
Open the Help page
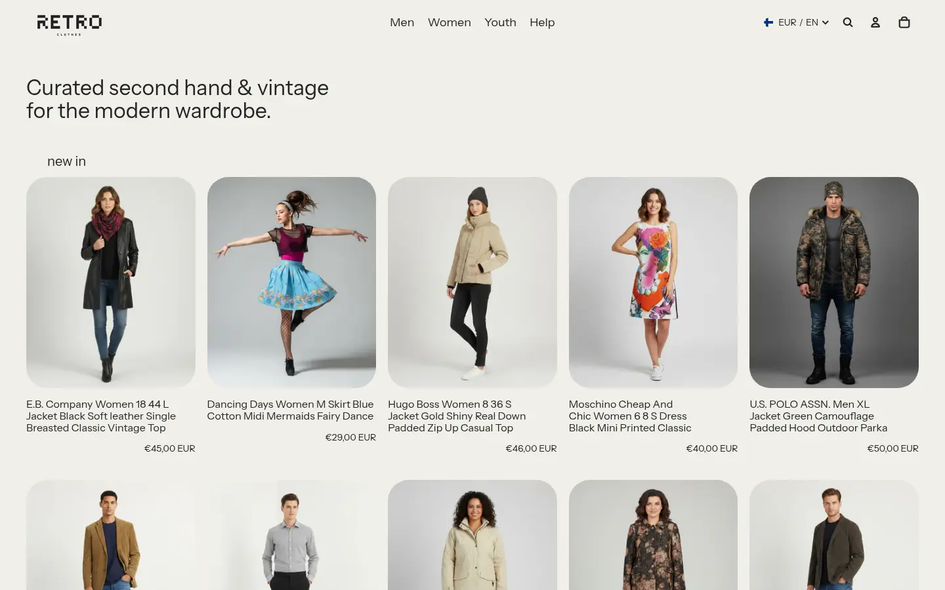point(542,22)
